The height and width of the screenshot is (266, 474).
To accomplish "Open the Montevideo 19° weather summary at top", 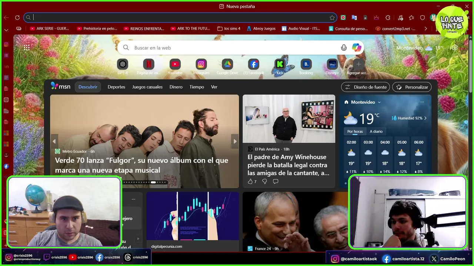I will [x=420, y=48].
